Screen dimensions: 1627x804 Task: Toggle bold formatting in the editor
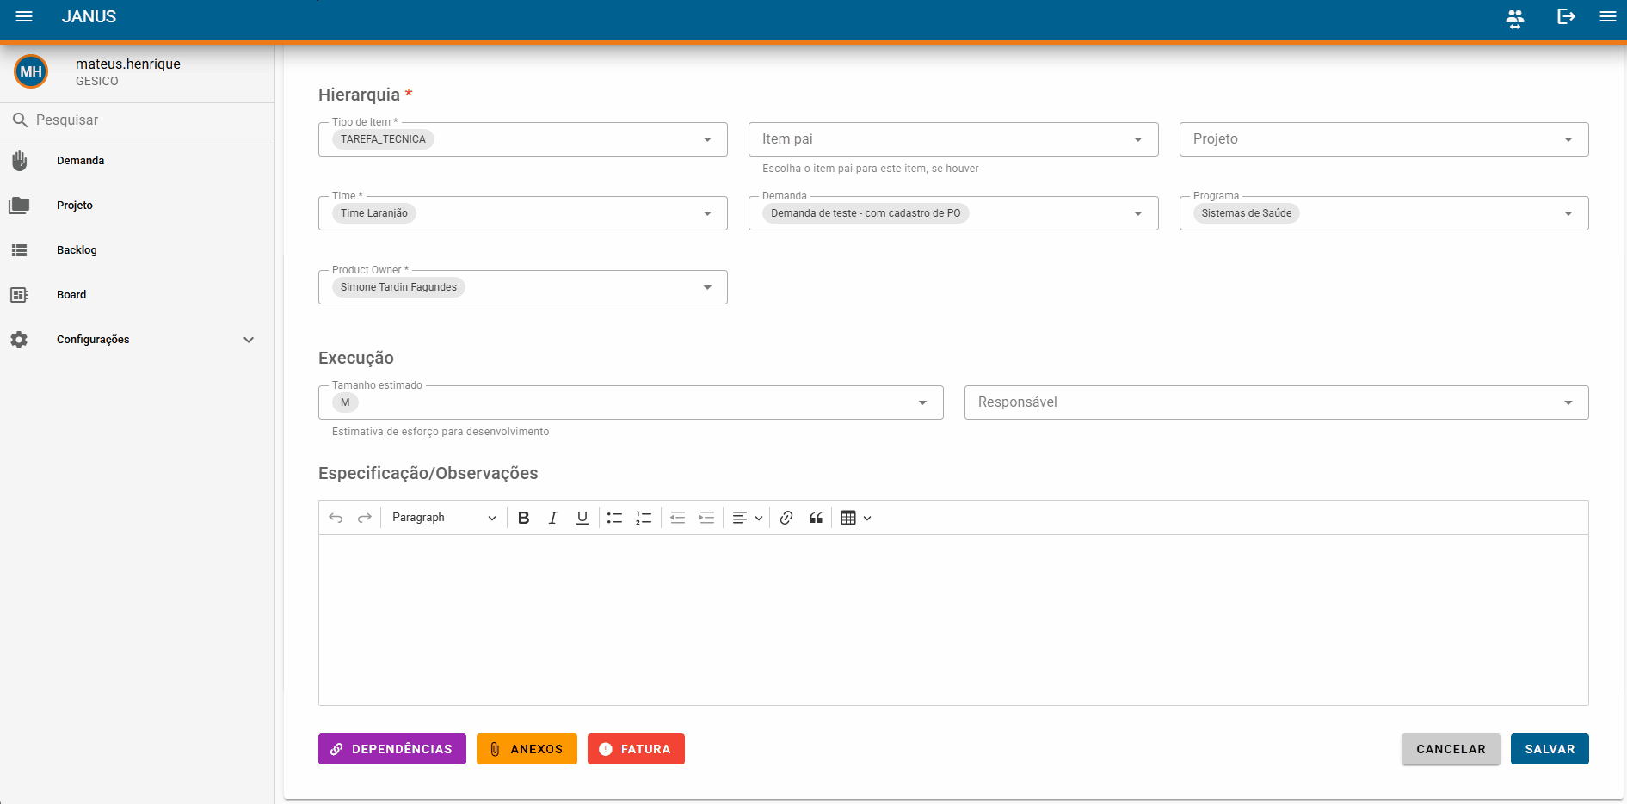coord(523,518)
